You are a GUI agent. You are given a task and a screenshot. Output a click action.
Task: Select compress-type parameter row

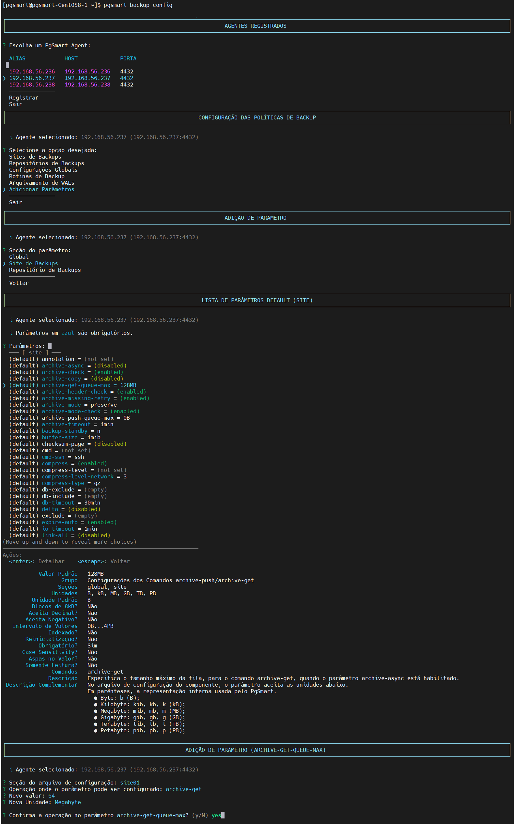pyautogui.click(x=55, y=483)
